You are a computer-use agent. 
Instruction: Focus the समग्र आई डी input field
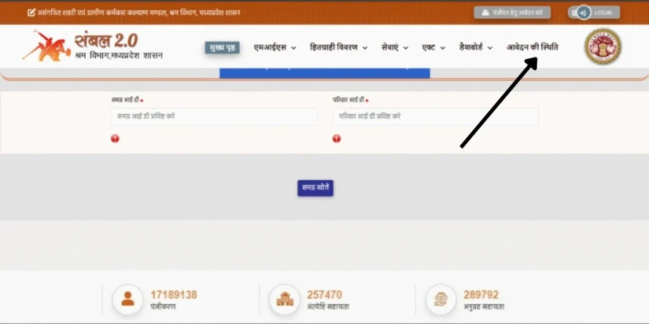click(214, 116)
